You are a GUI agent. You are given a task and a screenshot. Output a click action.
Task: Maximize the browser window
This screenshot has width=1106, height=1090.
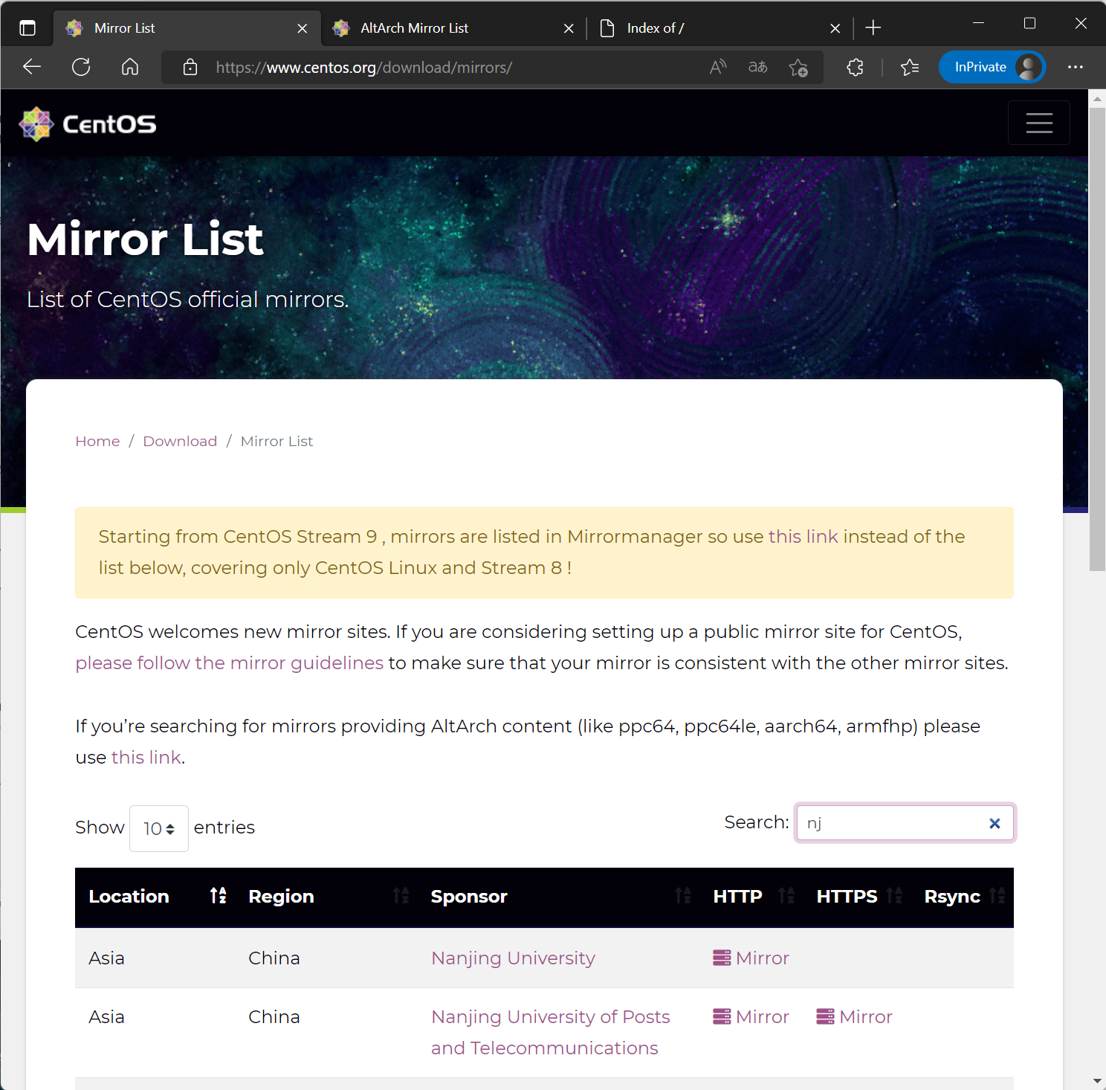pos(1029,23)
